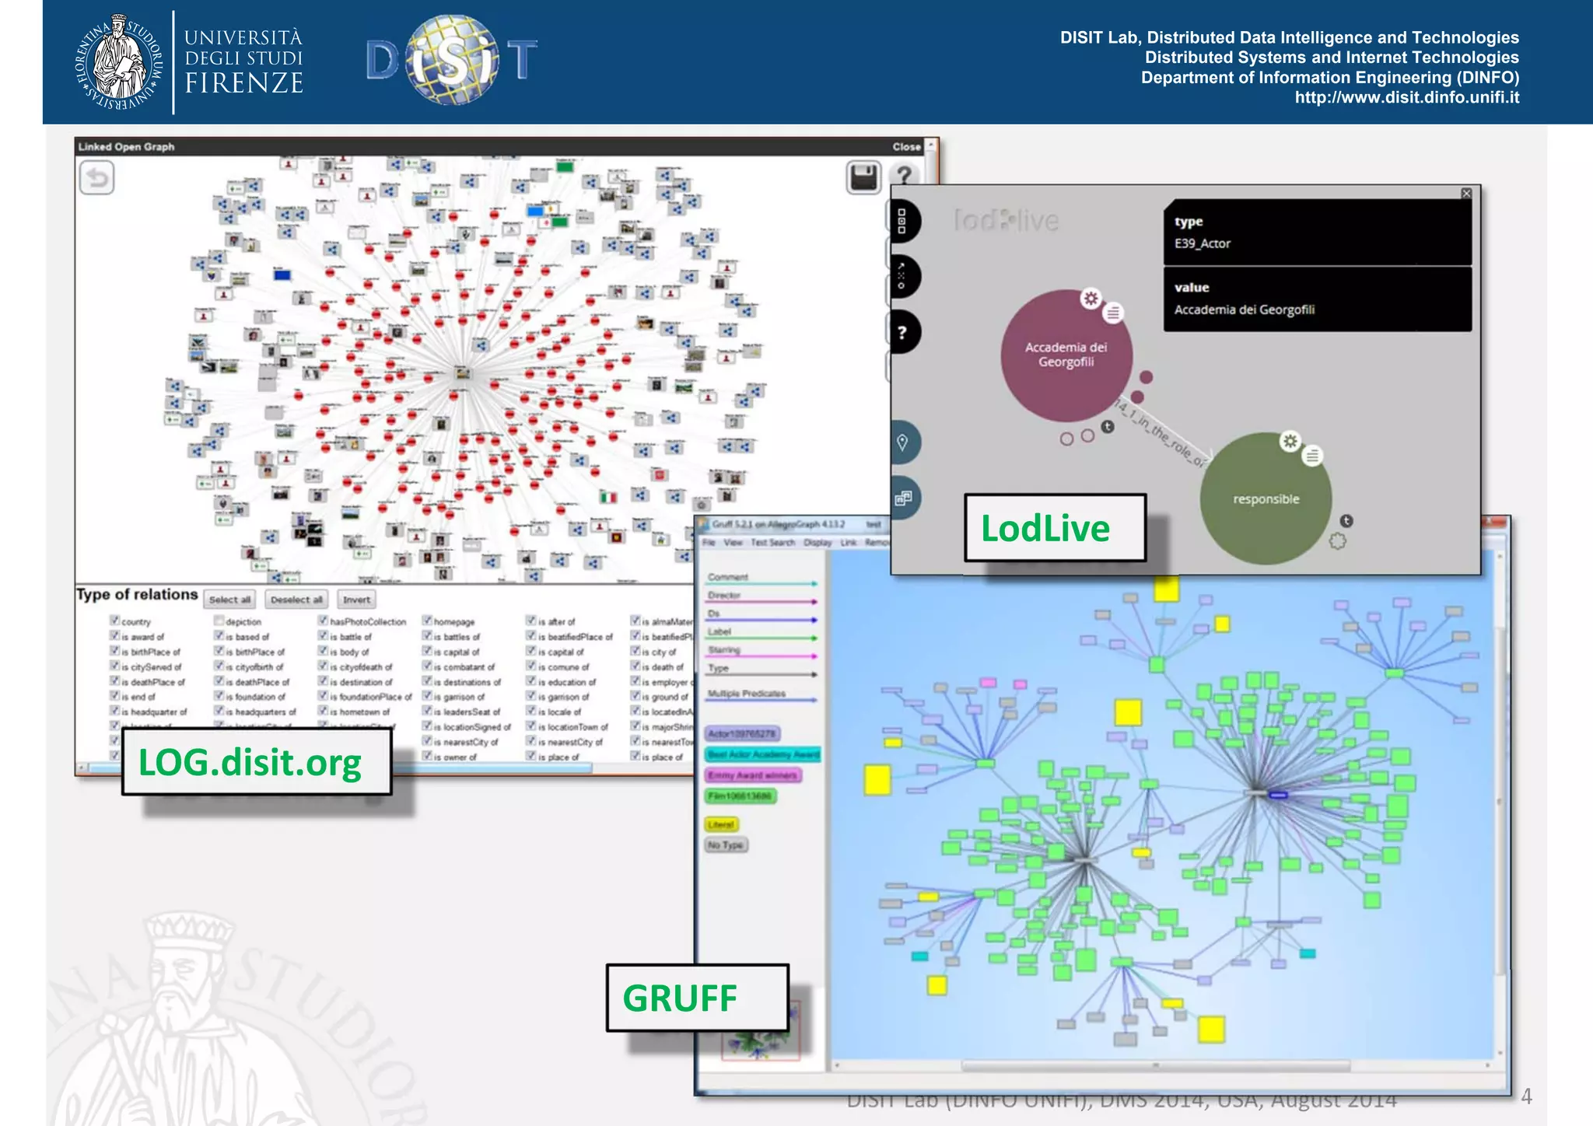
Task: Open the list icon on Accademia dei Georgofili node
Action: (x=1113, y=313)
